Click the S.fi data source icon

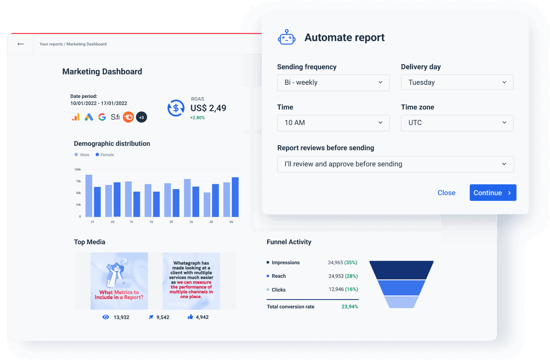[115, 117]
